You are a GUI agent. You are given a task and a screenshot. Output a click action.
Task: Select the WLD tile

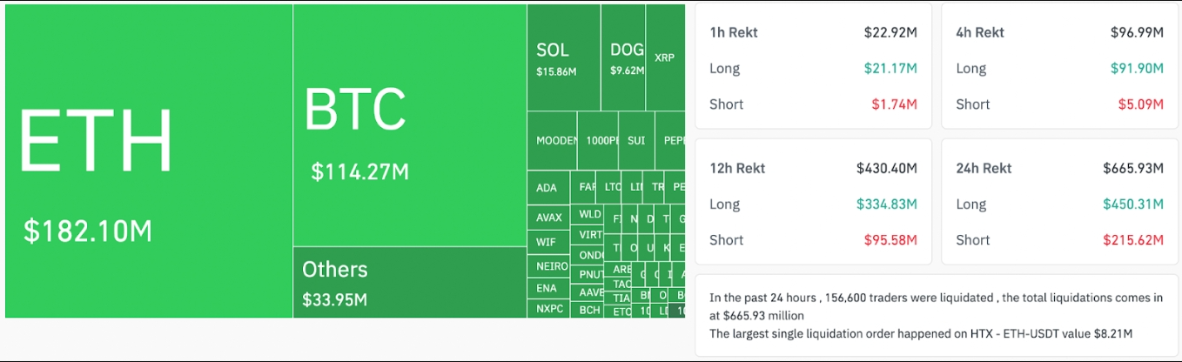coord(590,214)
